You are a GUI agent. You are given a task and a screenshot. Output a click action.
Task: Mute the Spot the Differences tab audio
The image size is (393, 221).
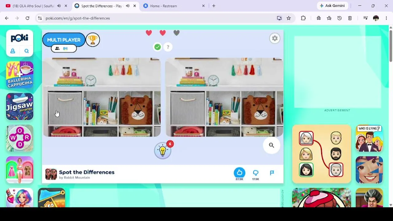[128, 6]
